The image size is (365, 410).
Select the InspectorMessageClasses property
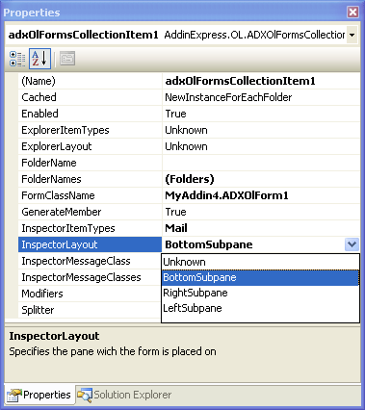[90, 277]
